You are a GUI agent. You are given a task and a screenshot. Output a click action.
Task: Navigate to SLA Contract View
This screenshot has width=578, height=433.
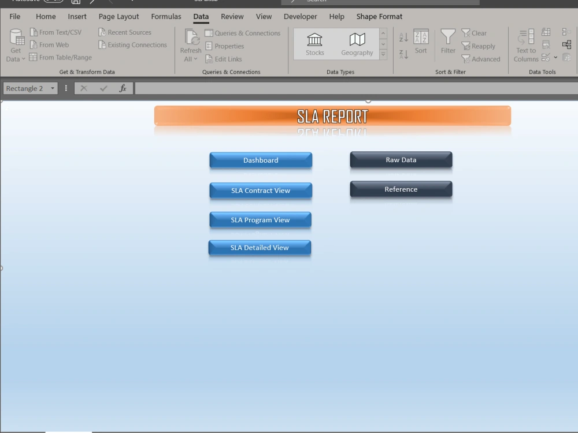(261, 191)
